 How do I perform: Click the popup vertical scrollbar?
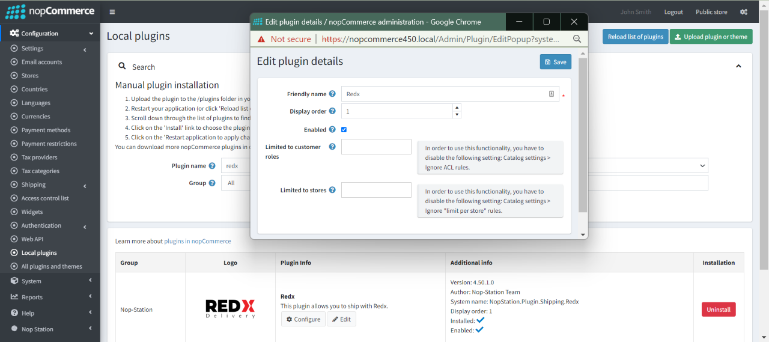(583, 135)
